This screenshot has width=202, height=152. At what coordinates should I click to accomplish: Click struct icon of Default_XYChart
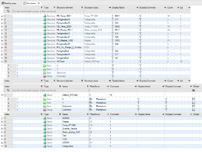45,95
